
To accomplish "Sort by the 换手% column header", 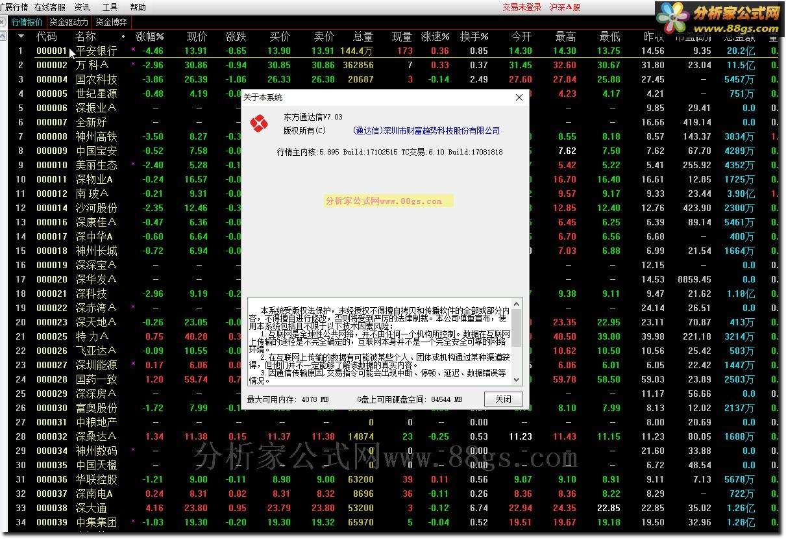I will [474, 36].
